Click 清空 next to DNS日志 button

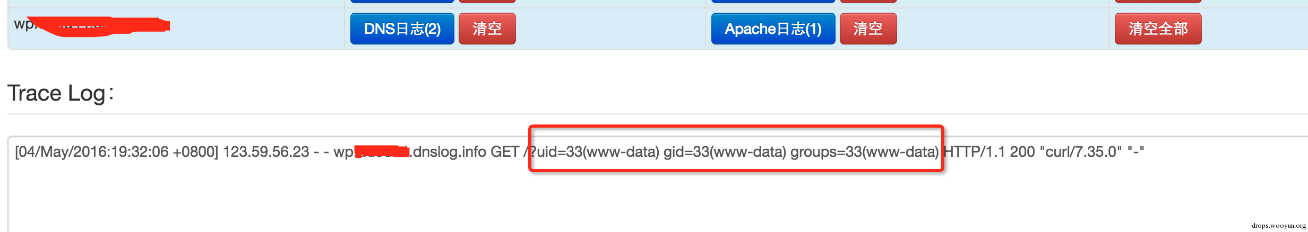point(487,29)
